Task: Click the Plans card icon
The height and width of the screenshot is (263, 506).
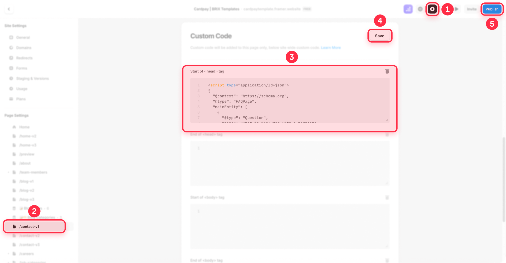Action: click(11, 99)
